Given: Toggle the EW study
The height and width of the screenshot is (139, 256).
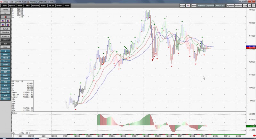Looking at the screenshot, I should [5, 72].
